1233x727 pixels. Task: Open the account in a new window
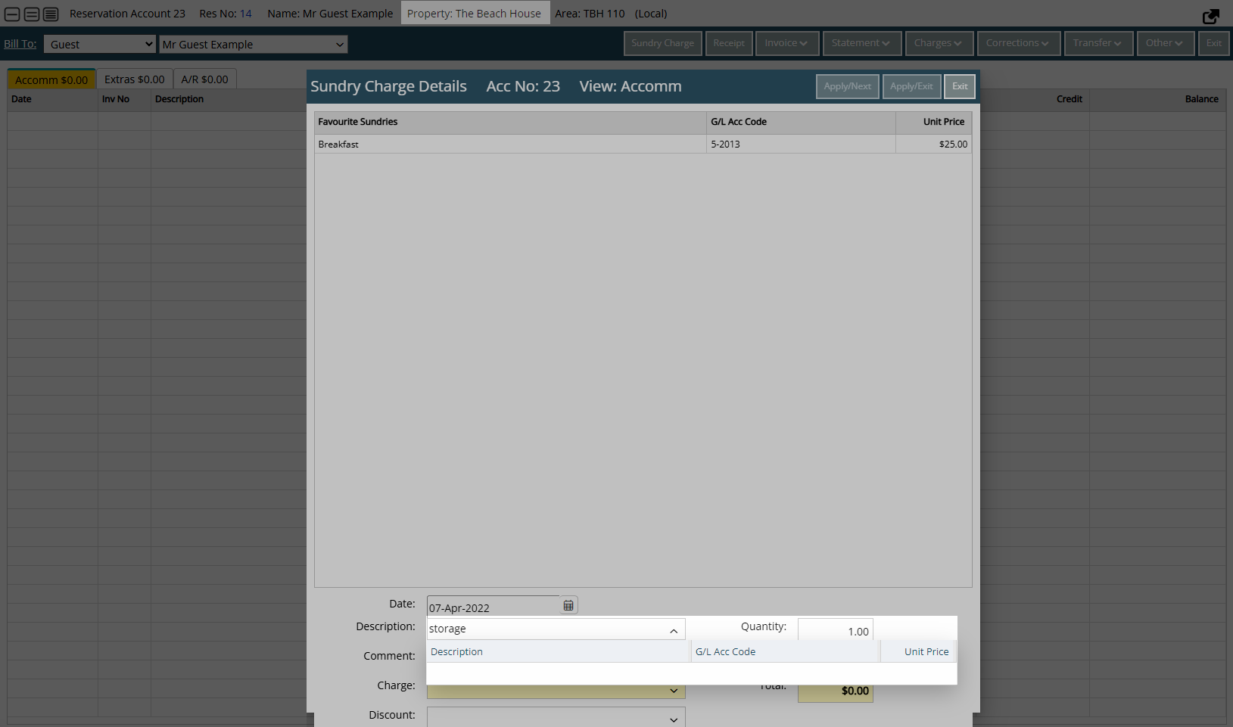coord(1210,16)
